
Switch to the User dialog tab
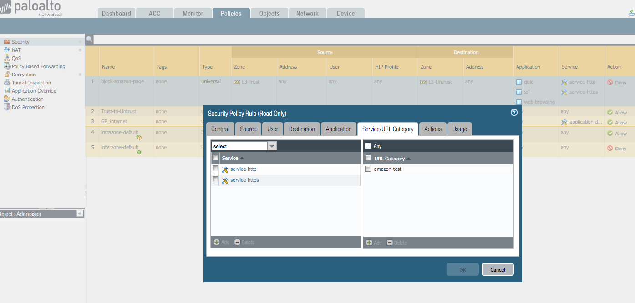(x=273, y=129)
